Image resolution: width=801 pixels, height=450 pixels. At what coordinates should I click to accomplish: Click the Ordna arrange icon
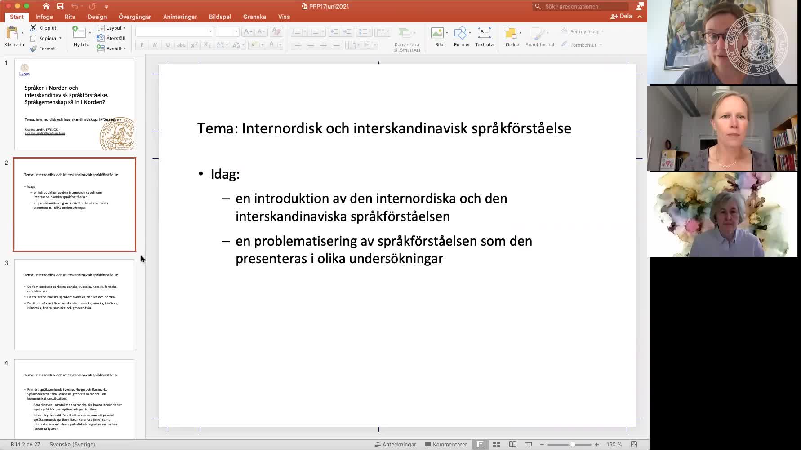(x=511, y=33)
